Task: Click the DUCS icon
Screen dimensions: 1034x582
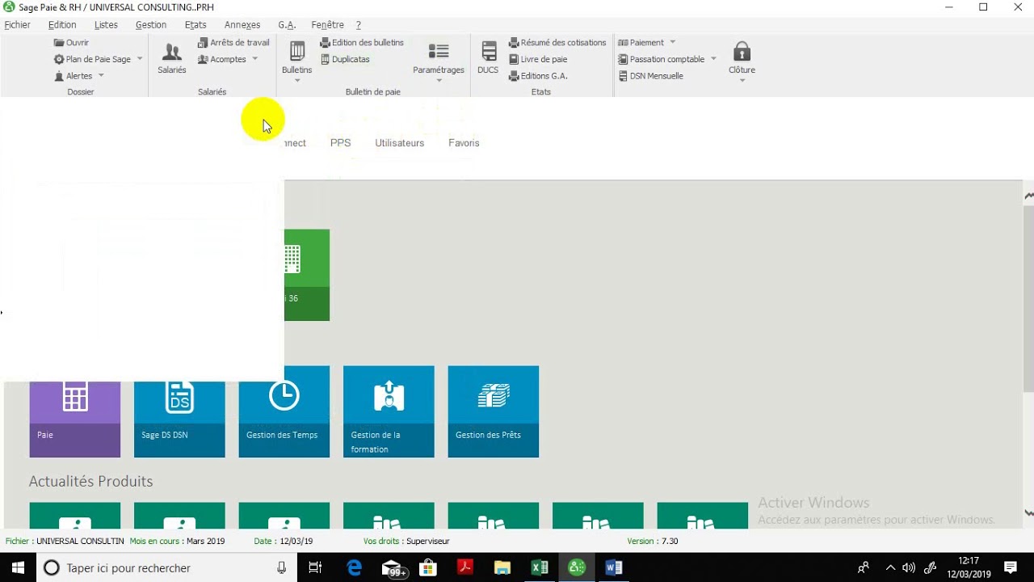Action: click(488, 59)
